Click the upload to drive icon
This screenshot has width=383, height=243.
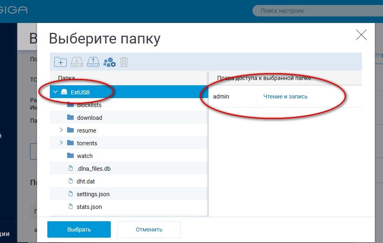(x=93, y=62)
